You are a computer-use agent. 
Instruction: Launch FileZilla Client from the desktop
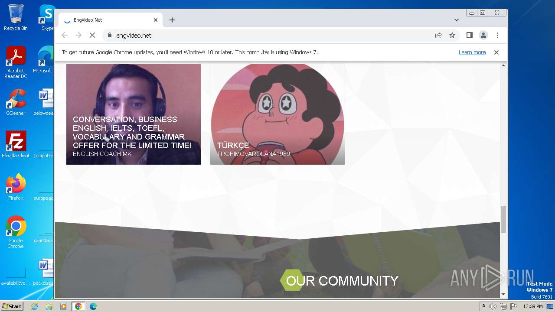click(16, 145)
